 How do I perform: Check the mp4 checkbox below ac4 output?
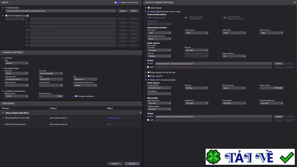coord(148,120)
